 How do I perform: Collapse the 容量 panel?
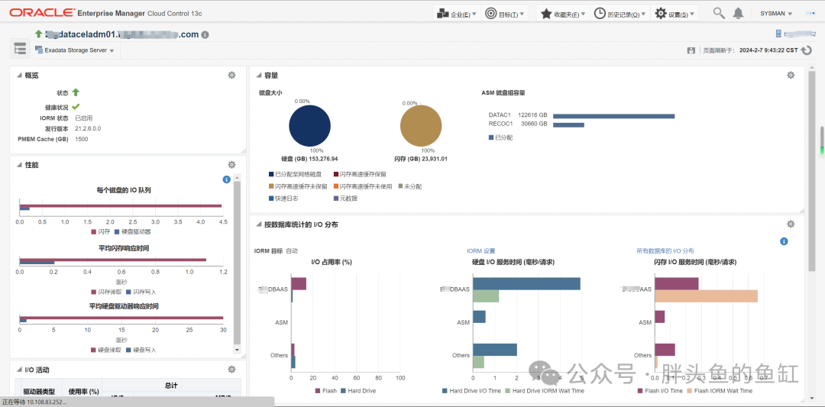[258, 76]
